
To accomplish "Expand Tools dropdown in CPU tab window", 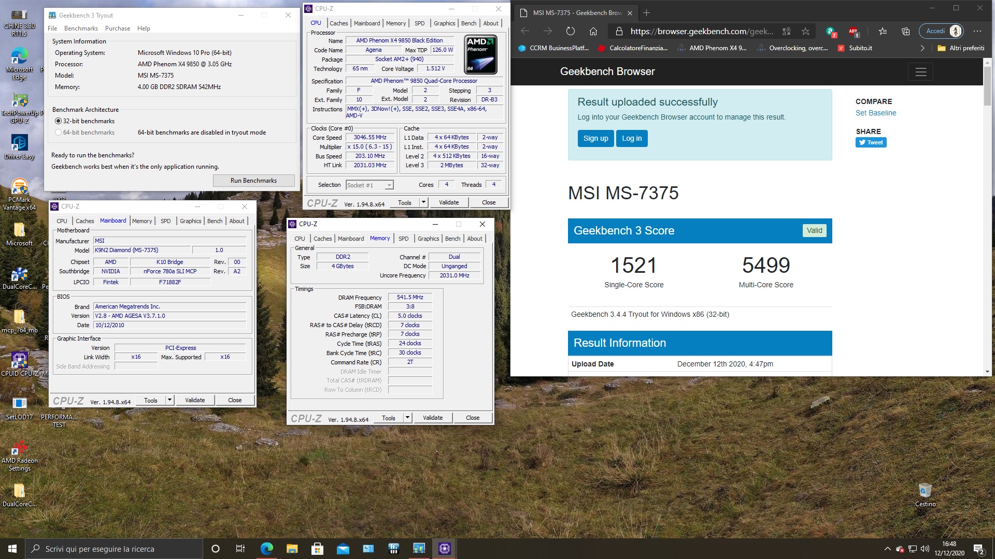I will coord(423,202).
